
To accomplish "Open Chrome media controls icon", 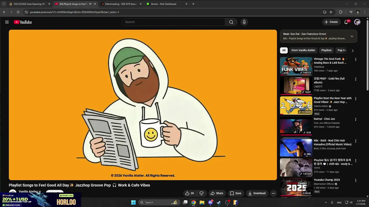I will pos(351,12).
